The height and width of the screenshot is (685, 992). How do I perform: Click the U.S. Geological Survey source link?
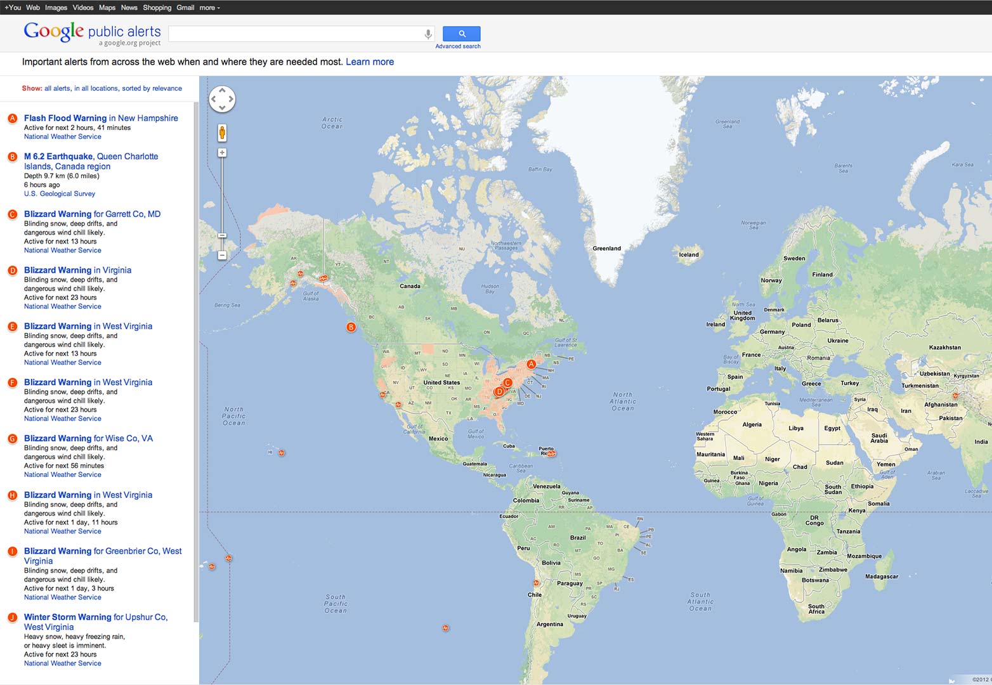[60, 193]
